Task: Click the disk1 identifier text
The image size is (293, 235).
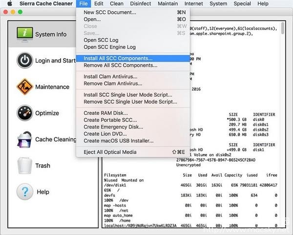Action: click(x=258, y=150)
